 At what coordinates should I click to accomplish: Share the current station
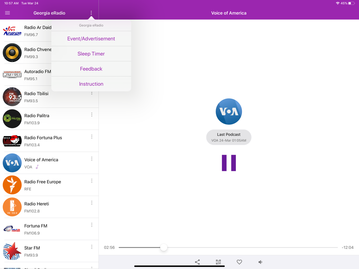tap(197, 262)
